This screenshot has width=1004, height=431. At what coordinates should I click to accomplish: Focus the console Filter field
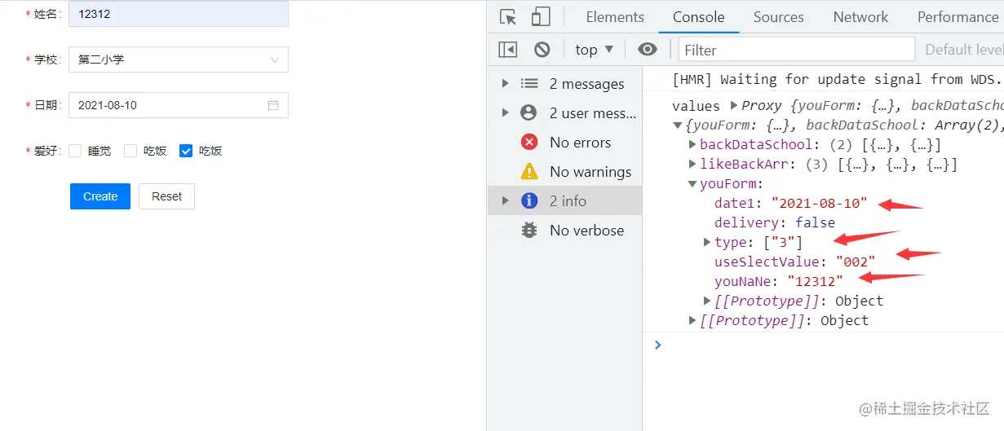click(796, 50)
